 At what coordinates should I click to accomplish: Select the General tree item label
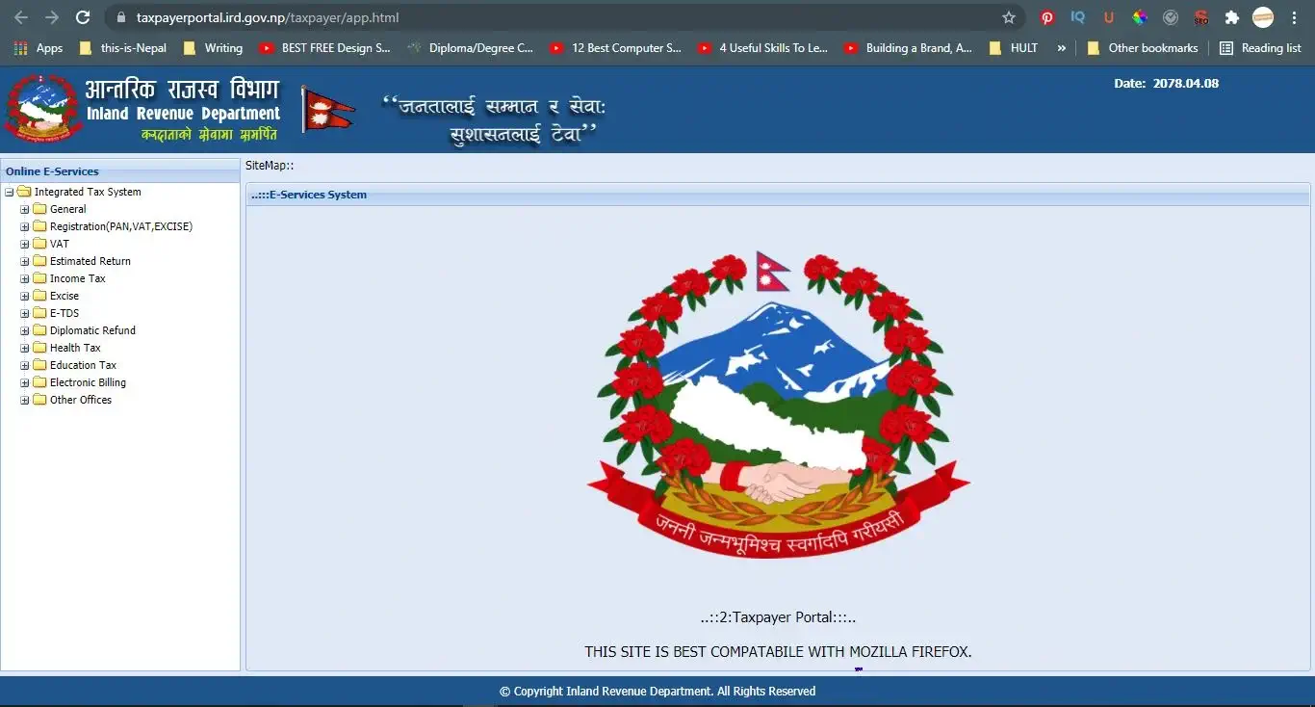coord(68,209)
